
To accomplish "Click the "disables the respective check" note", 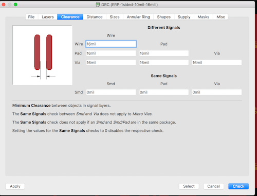I will [x=88, y=131].
